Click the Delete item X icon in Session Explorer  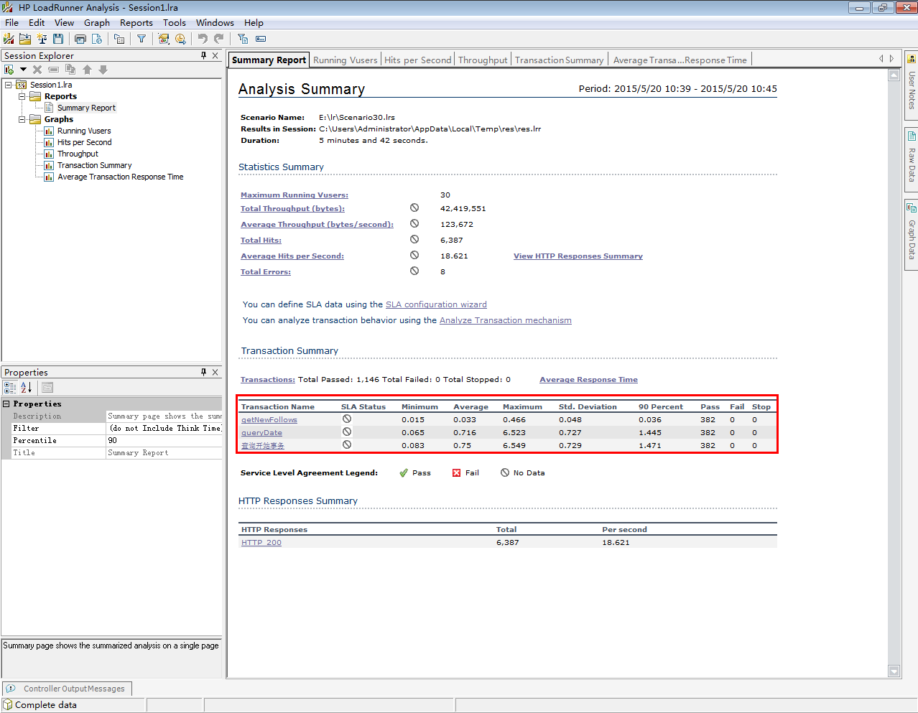37,70
